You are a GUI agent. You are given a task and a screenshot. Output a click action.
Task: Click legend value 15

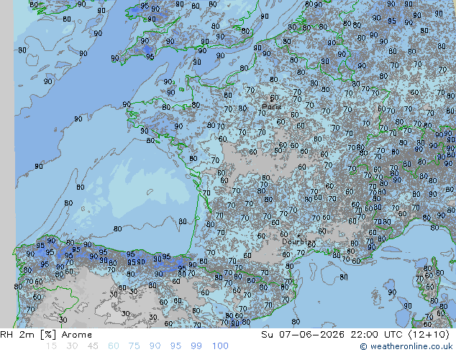pyautogui.click(x=52, y=346)
